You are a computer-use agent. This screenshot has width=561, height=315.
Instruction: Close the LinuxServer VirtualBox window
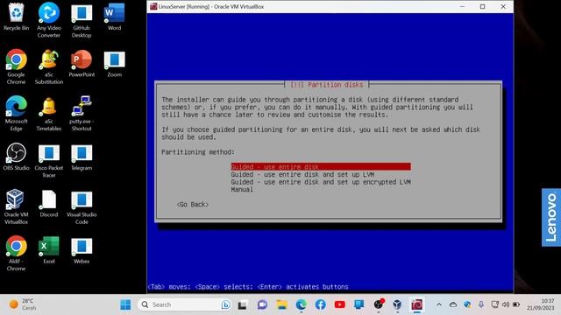[x=503, y=6]
